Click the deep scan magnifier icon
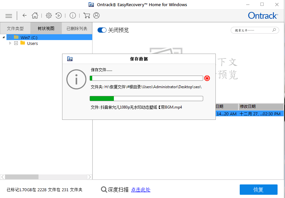Viewport: 285px width, 198px height. point(104,190)
